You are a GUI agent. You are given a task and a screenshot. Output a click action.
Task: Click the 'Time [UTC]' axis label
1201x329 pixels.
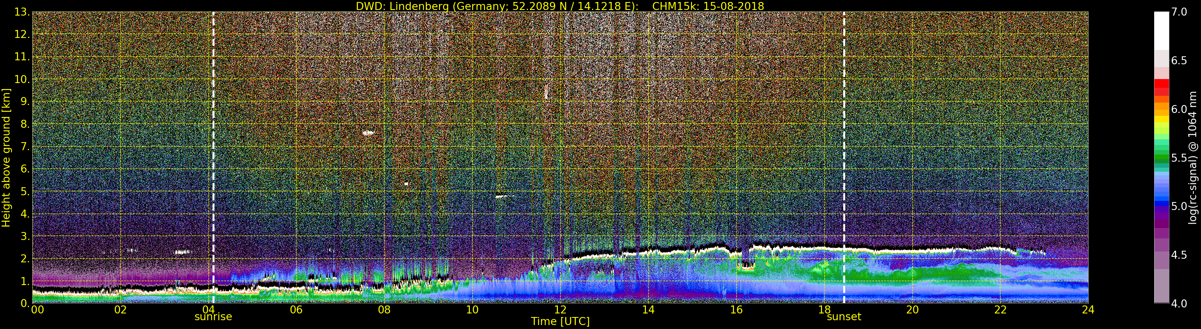coord(560,321)
